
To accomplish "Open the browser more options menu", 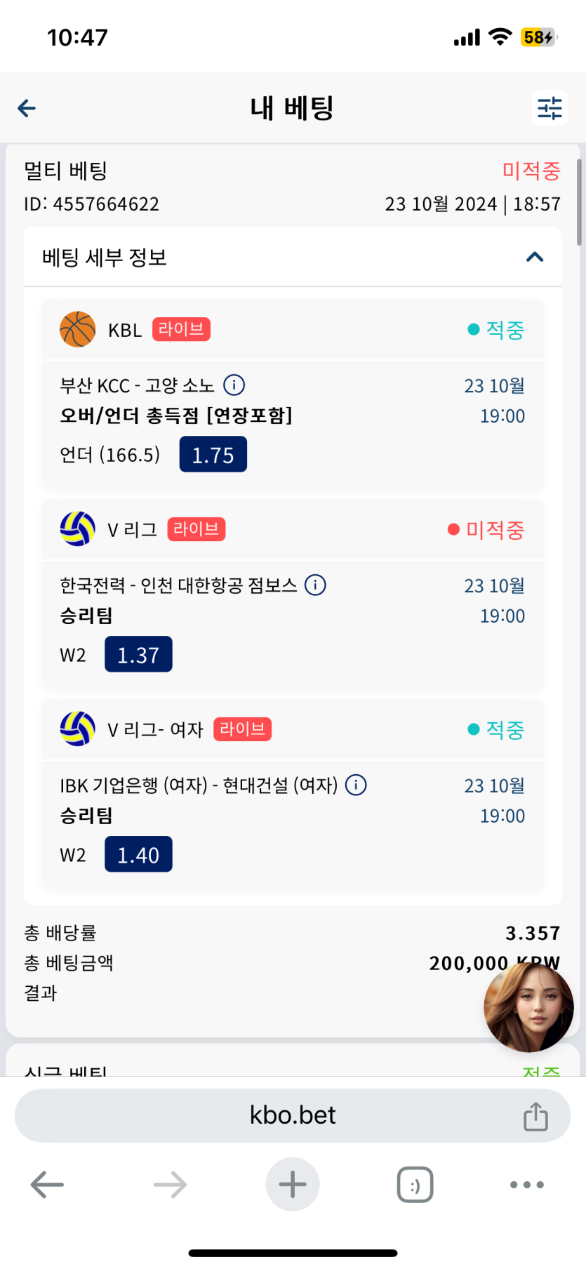I will 526,1185.
